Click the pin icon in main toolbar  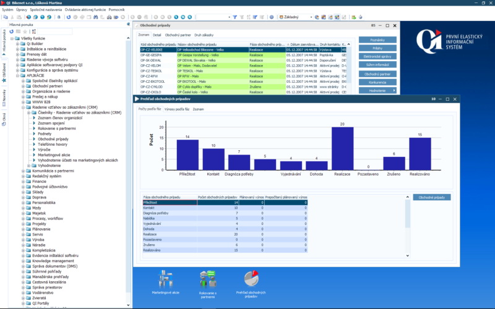point(59,17)
